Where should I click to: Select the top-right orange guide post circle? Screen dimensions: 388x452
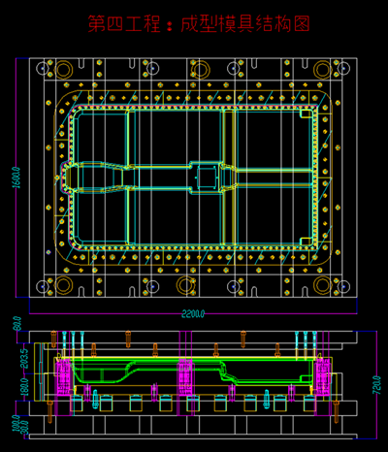pos(322,69)
